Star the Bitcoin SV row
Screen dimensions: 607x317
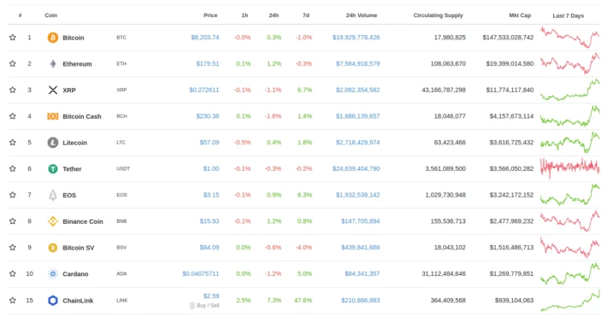click(13, 247)
